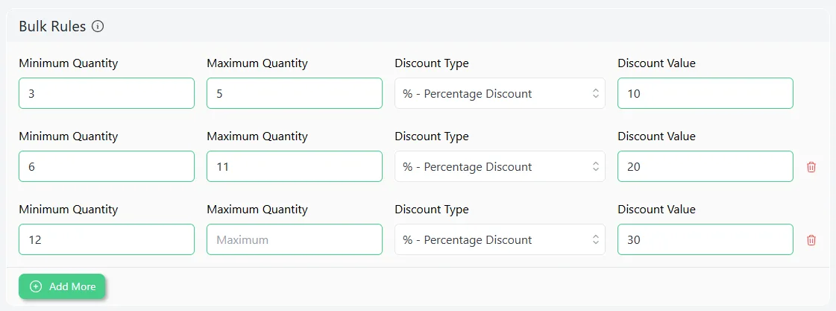Focus the Minimum Quantity field containing 6
Screen dimensions: 836x311
[x=107, y=166]
